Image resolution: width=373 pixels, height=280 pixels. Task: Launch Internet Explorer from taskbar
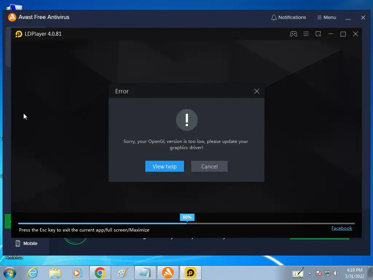32,273
